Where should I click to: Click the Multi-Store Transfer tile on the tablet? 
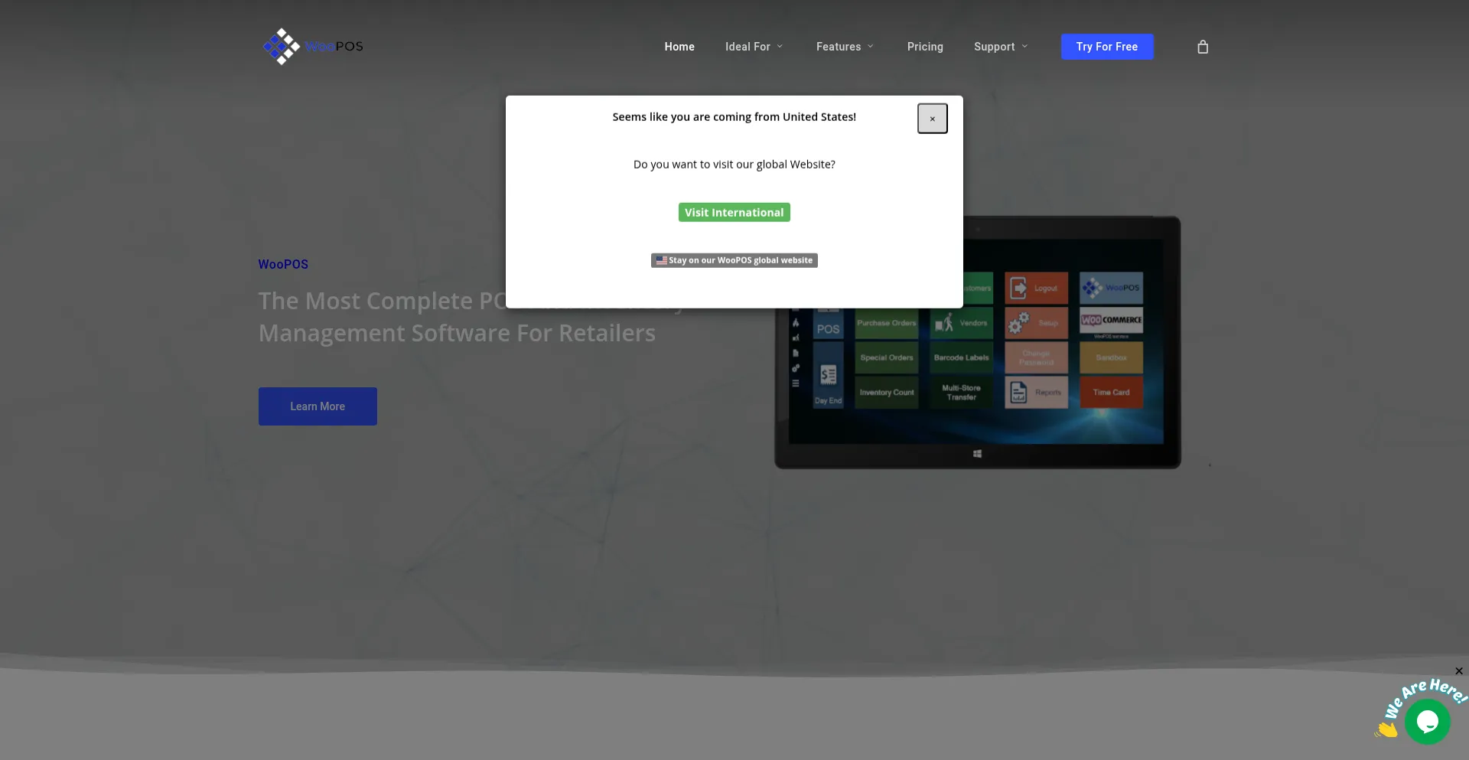pyautogui.click(x=962, y=392)
